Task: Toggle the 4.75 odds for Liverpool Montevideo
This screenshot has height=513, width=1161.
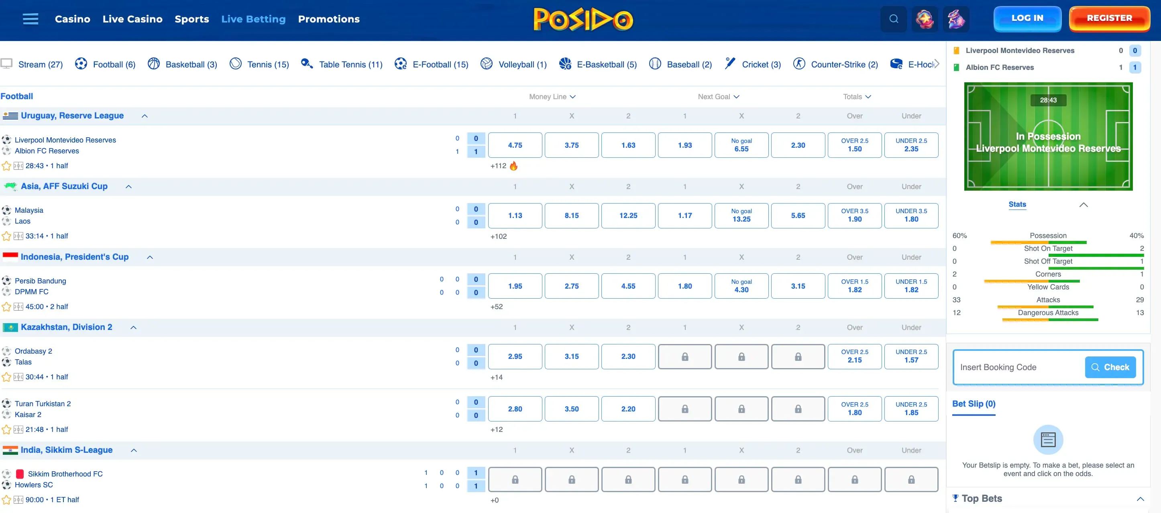Action: pos(515,145)
